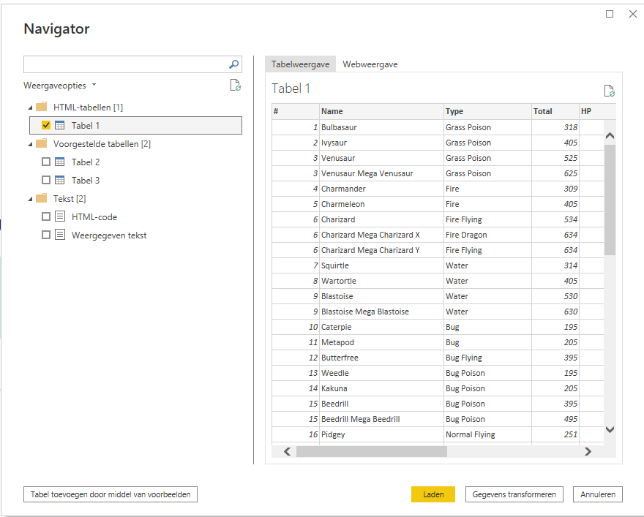Click the vertical scrollbar thumb
Screen dimensions: 644x517
tap(610, 200)
